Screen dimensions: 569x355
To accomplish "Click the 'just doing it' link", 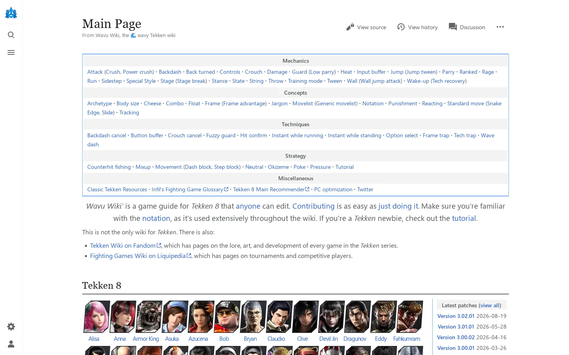I will pyautogui.click(x=398, y=206).
